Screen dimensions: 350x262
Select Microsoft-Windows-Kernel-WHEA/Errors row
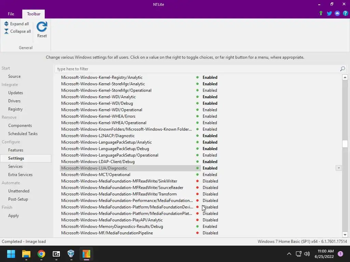click(x=98, y=116)
